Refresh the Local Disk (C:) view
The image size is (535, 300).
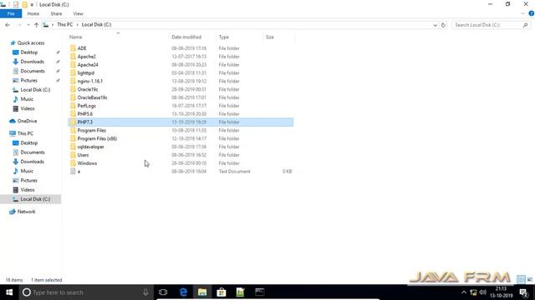tap(443, 25)
